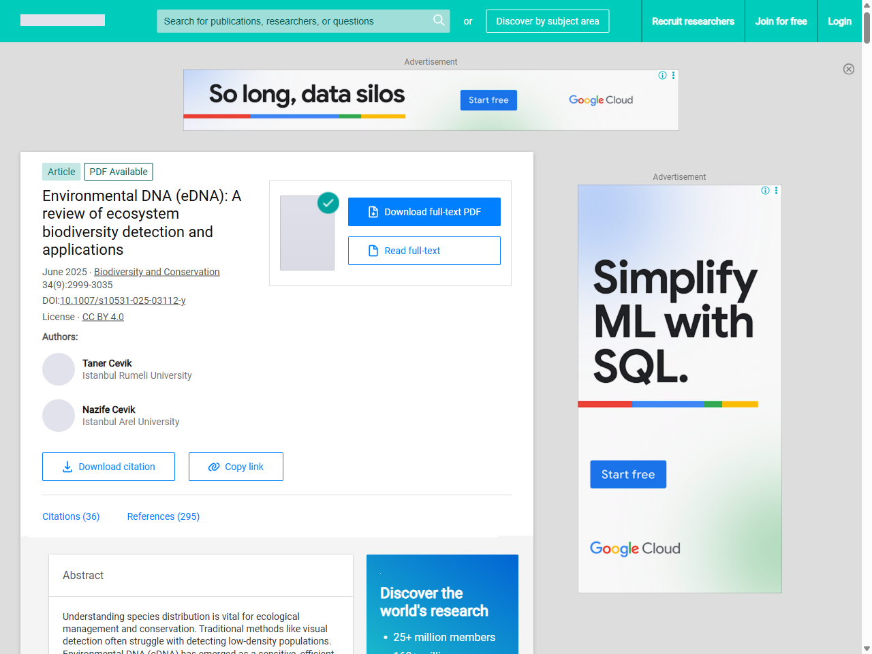Click Istanbul Rumeli University affiliation
Screen dimensions: 872x654
pos(137,375)
